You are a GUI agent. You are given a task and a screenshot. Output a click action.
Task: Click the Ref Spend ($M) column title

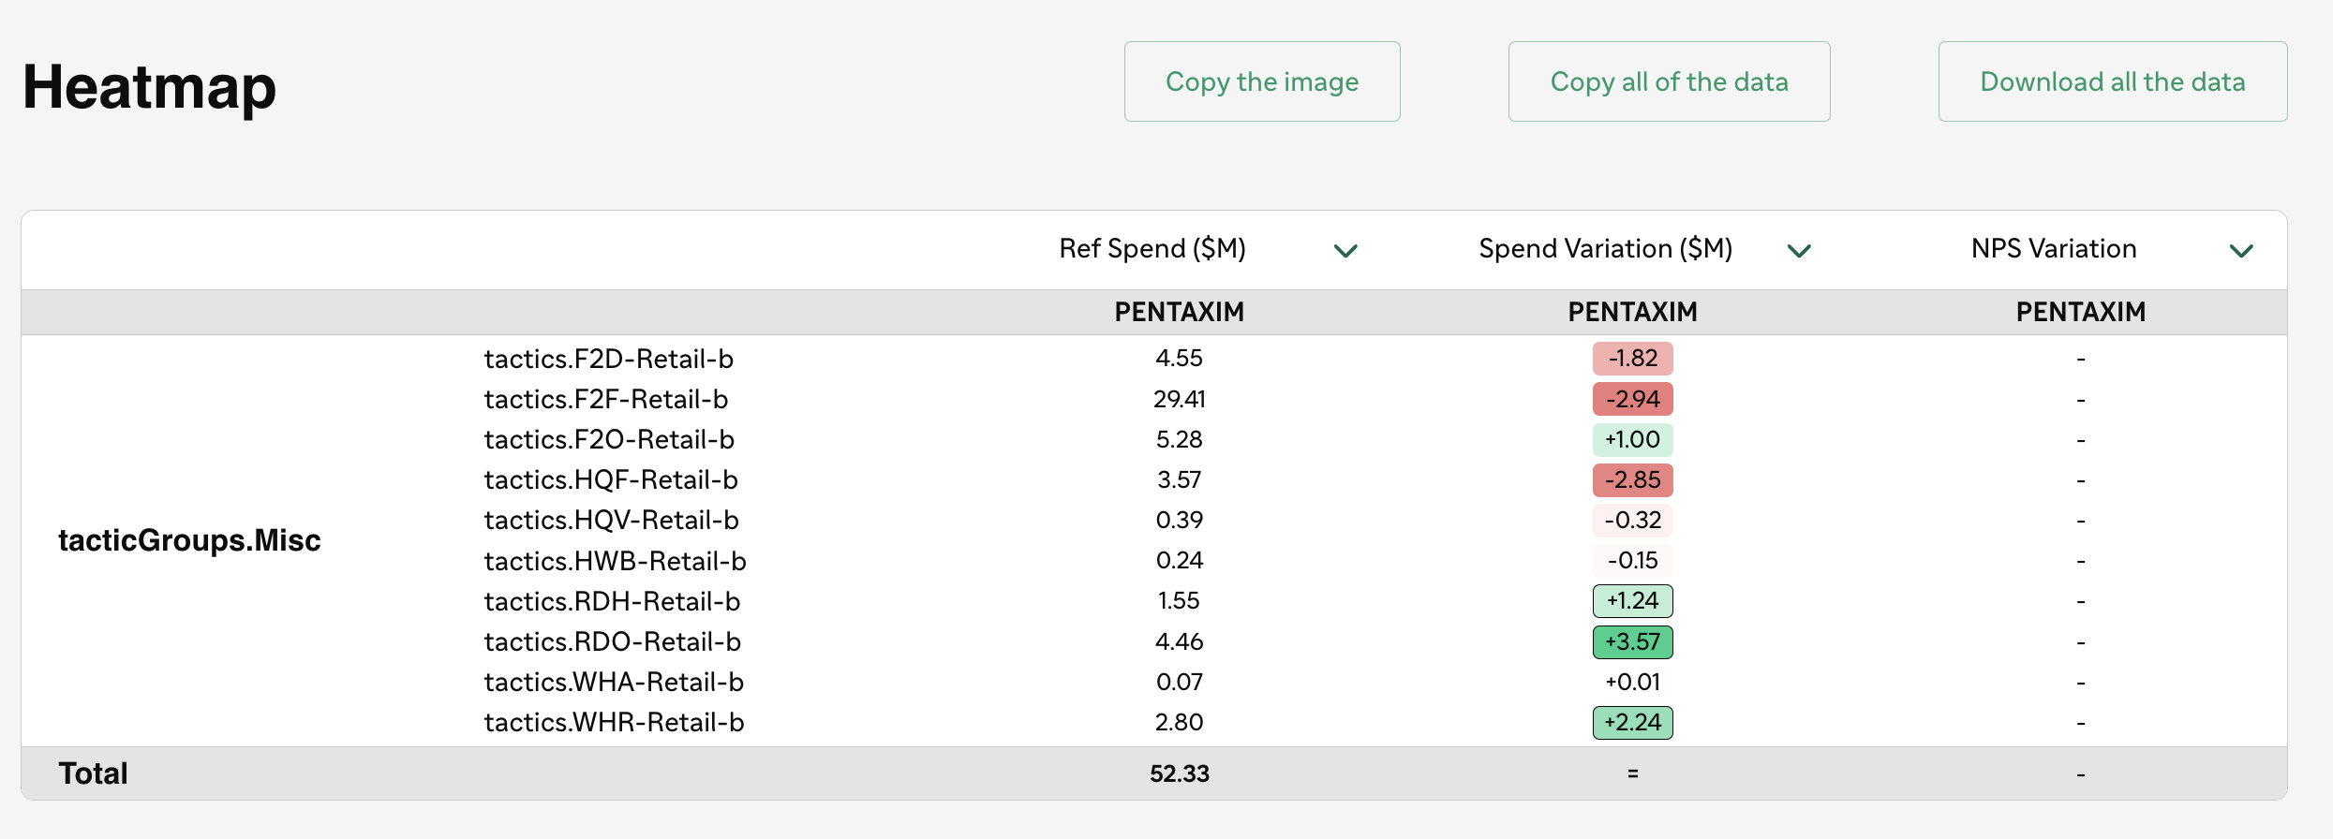(x=1152, y=248)
